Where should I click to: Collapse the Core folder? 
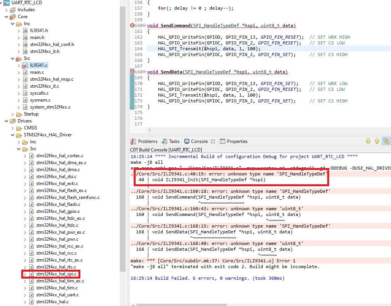coord(7,17)
